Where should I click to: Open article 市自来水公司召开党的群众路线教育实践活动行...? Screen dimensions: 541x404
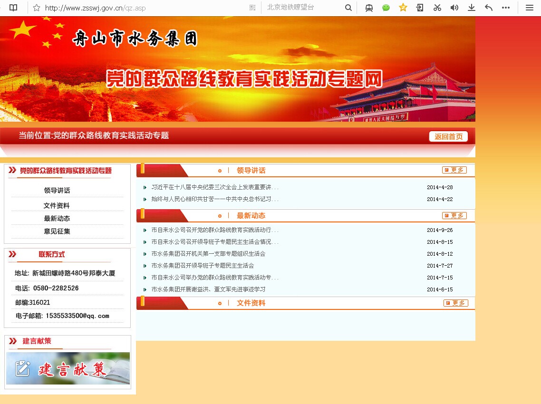click(214, 230)
